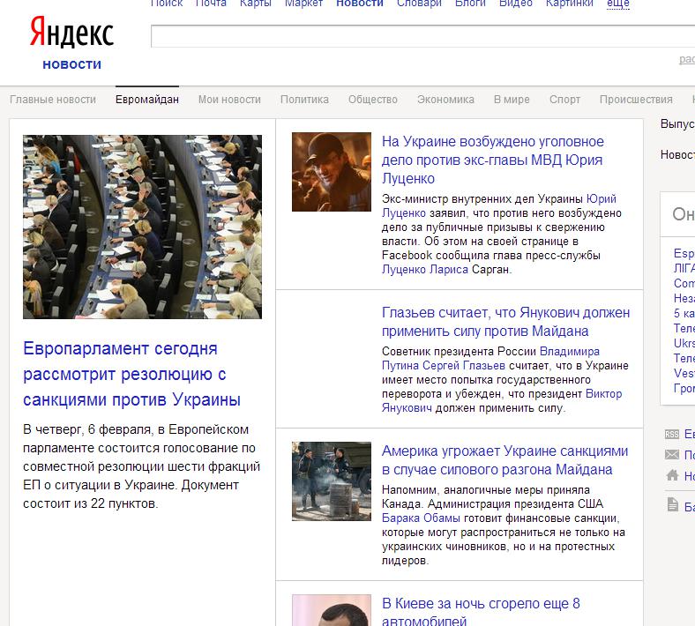The width and height of the screenshot is (695, 626).
Task: Open the Поиск service link
Action: pyautogui.click(x=167, y=4)
